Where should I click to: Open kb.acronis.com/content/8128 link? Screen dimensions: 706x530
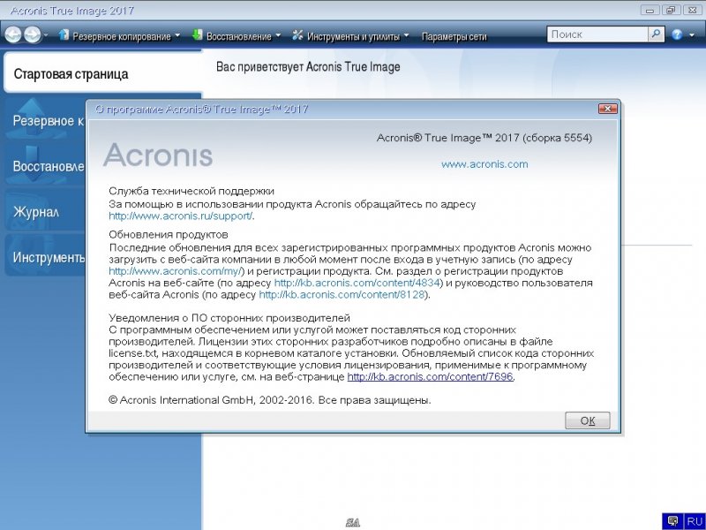[x=342, y=295]
